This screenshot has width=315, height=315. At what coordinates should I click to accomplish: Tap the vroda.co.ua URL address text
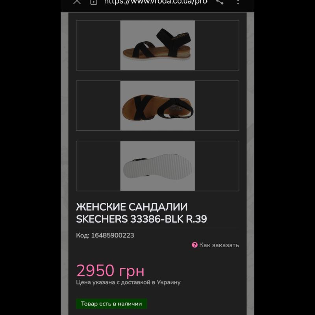point(156,2)
